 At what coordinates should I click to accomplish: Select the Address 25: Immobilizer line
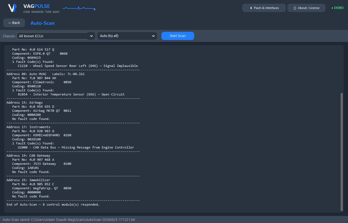point(28,180)
